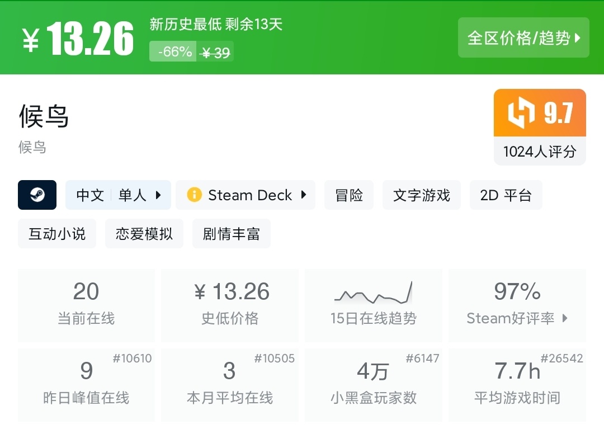Image resolution: width=604 pixels, height=429 pixels.
Task: Click the Xiaoheihe score logo icon
Action: pos(521,113)
